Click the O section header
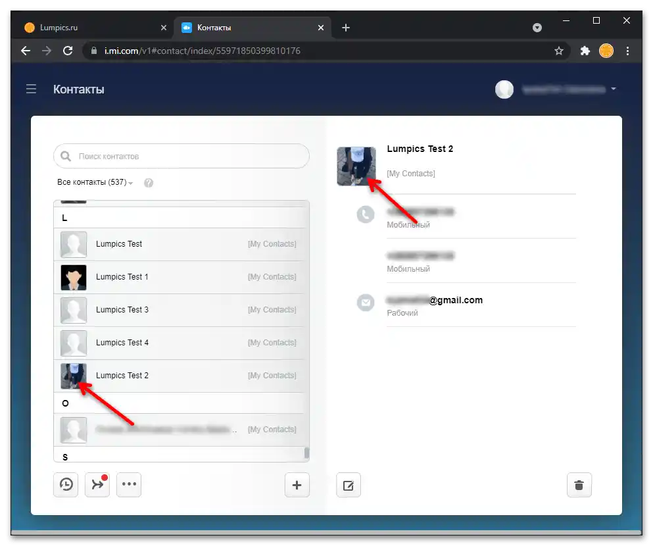Image resolution: width=653 pixels, height=546 pixels. click(179, 403)
